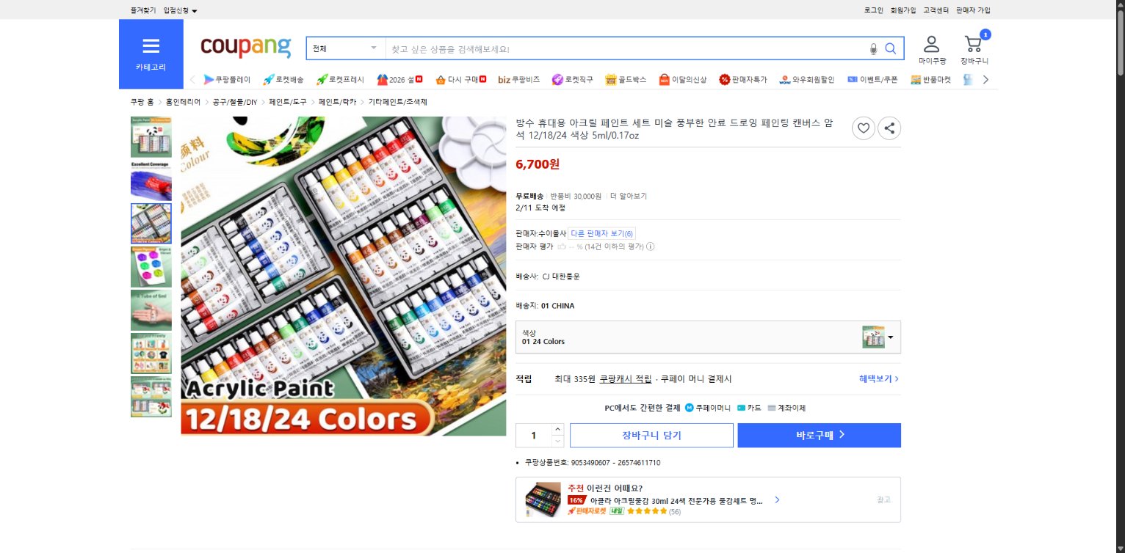Open the 전체 search category dropdown
The width and height of the screenshot is (1125, 553).
[x=345, y=46]
